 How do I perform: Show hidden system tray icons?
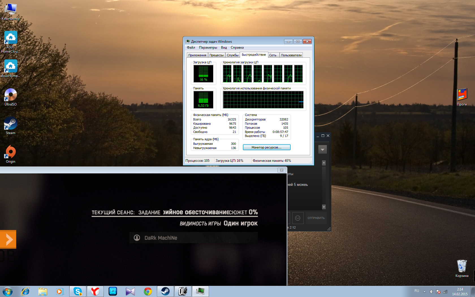[x=424, y=292]
